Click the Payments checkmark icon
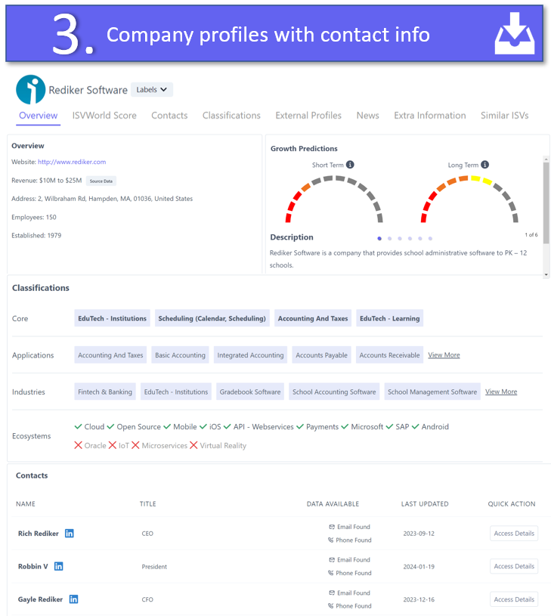The height and width of the screenshot is (616, 551). pyautogui.click(x=300, y=426)
